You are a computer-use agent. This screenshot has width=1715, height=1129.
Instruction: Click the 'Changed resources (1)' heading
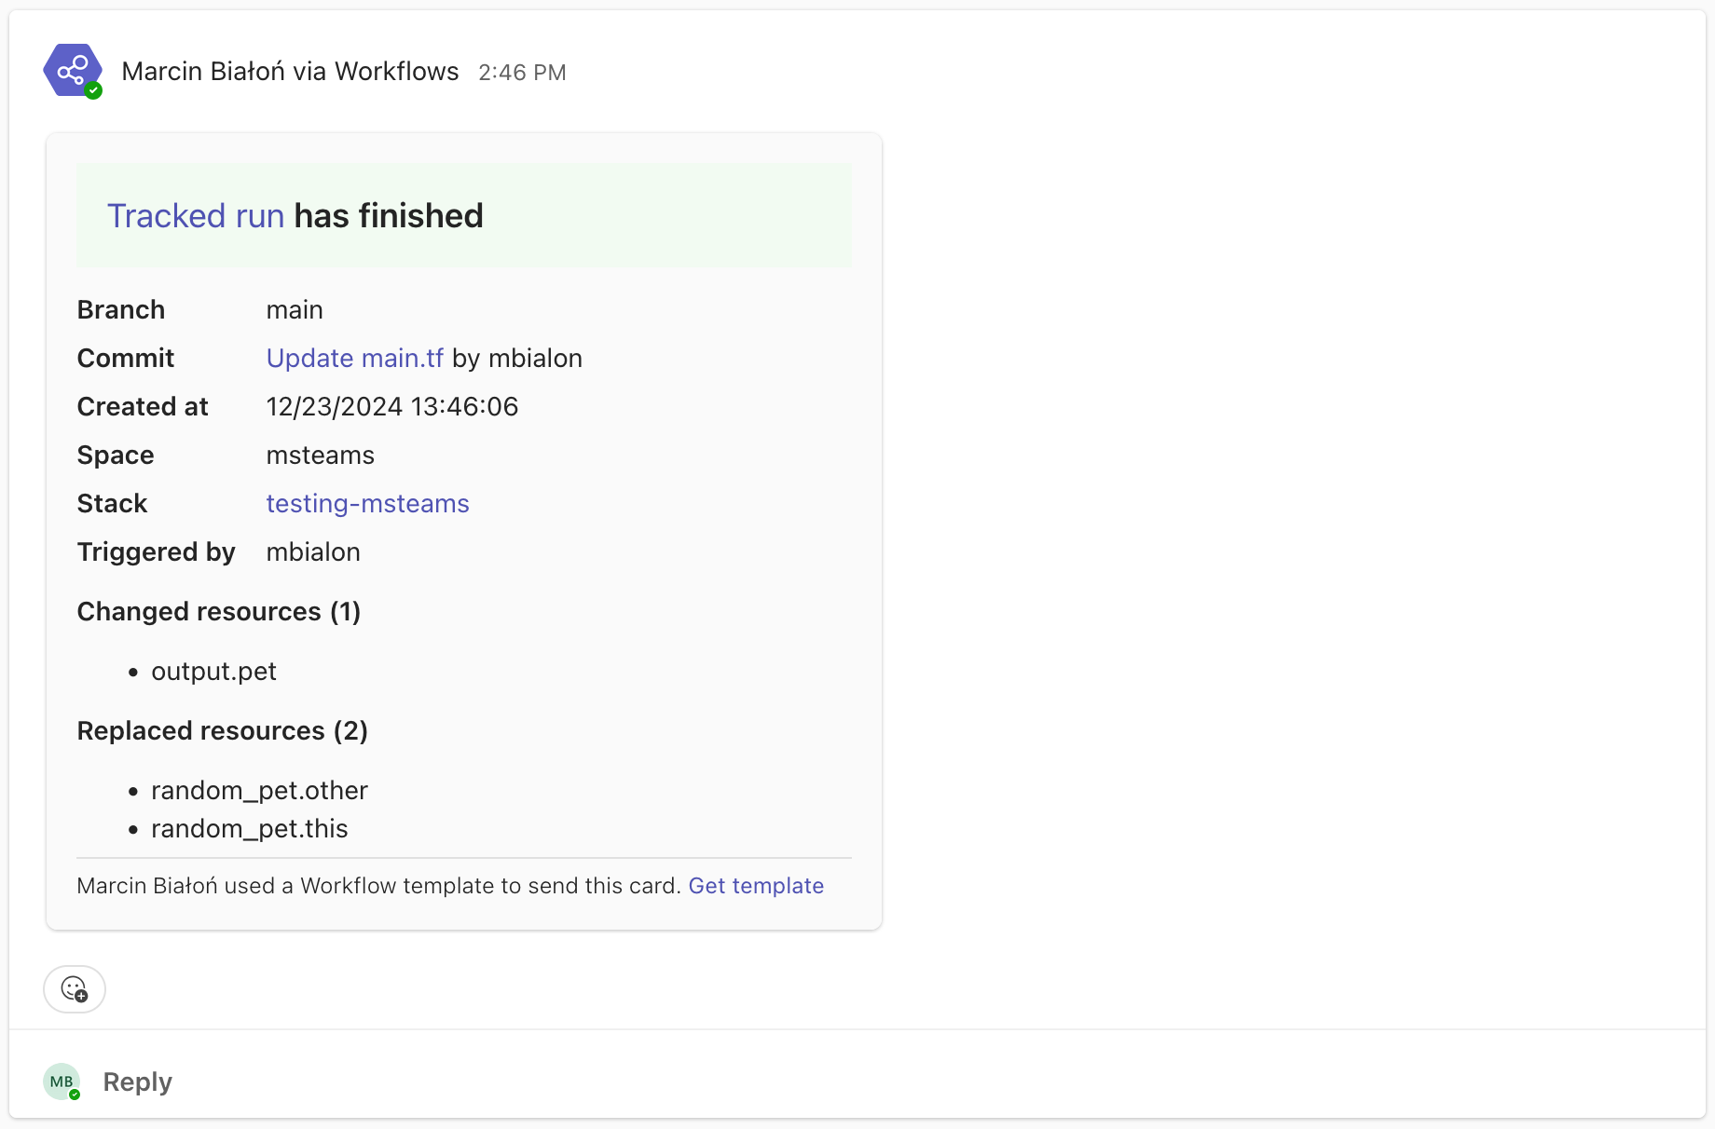(x=218, y=612)
